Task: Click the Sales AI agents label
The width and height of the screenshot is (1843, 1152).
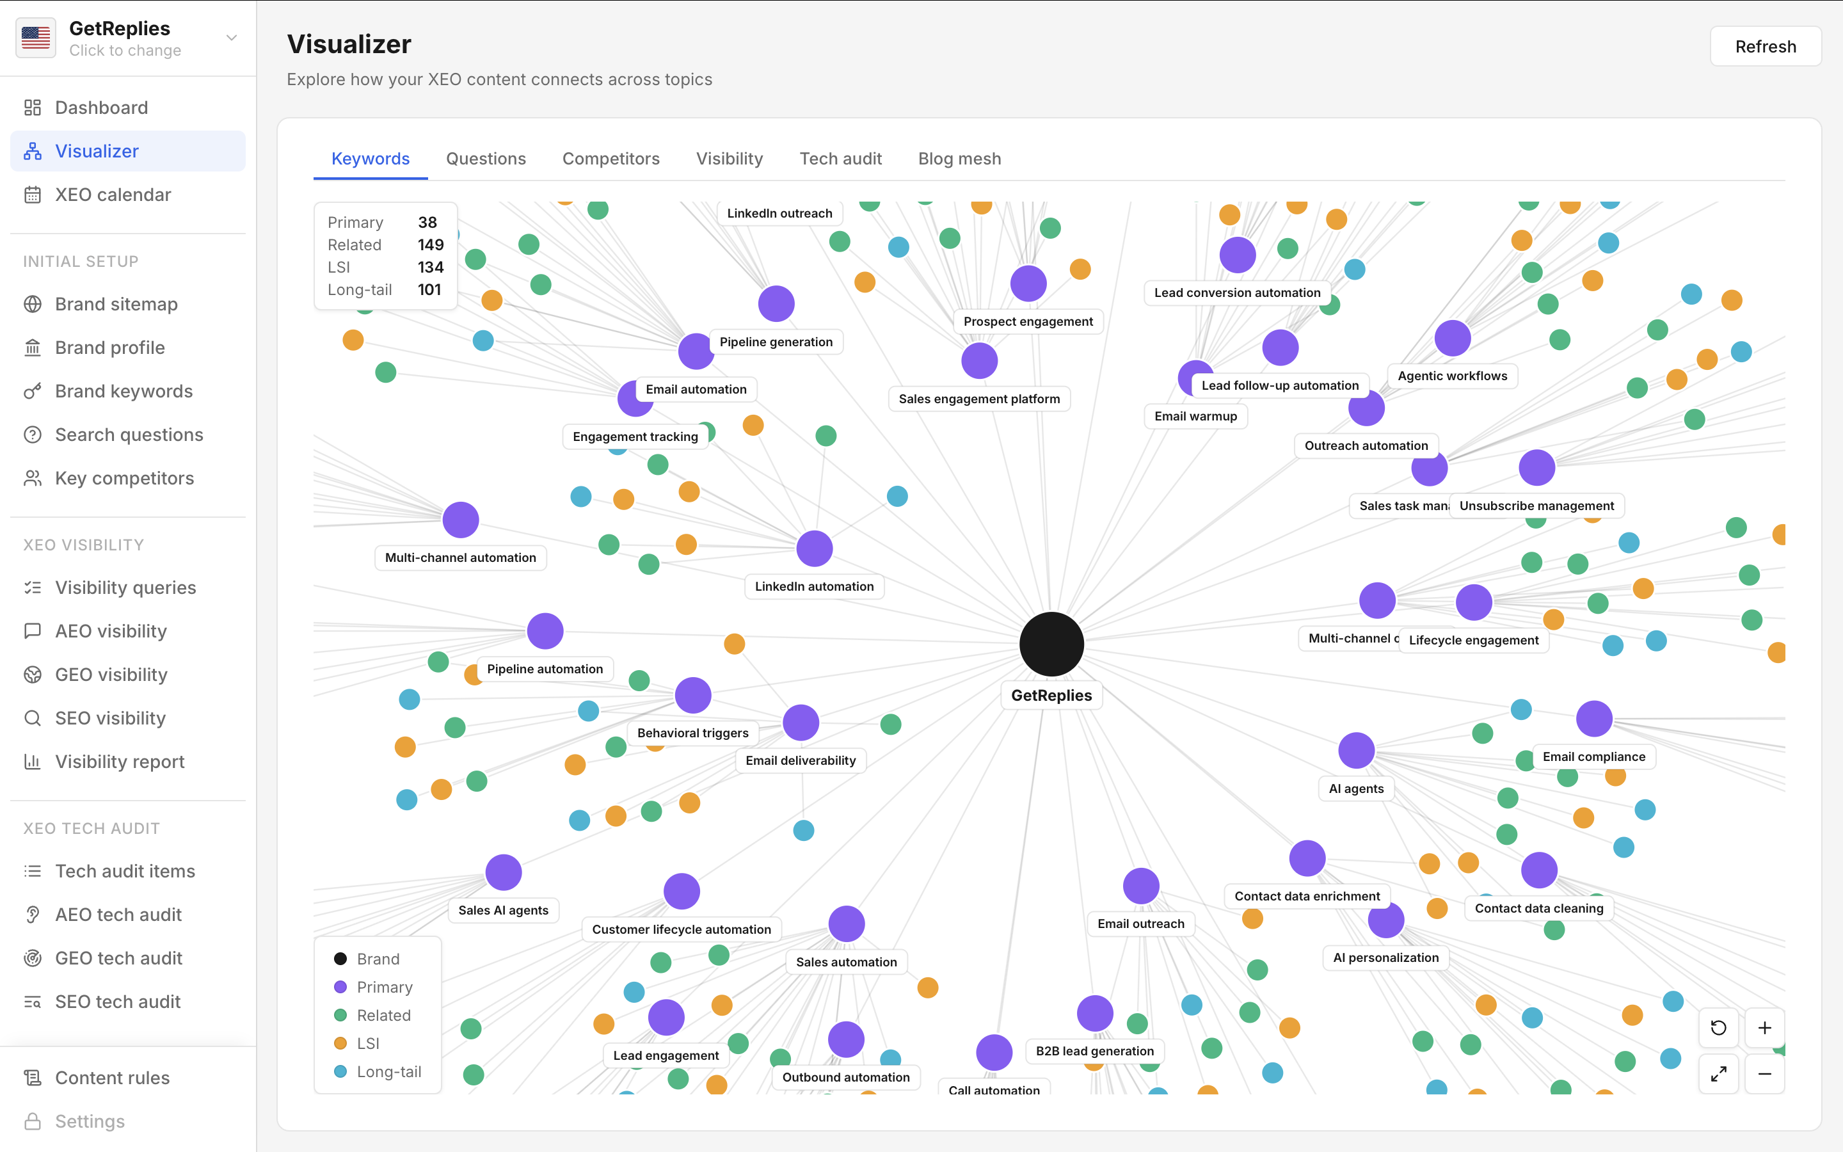Action: click(x=502, y=909)
